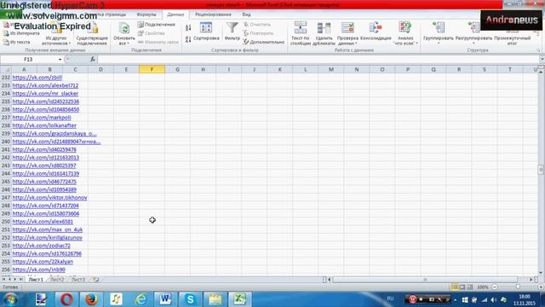Open Internet Explorer from the taskbar
The width and height of the screenshot is (545, 307).
141,299
